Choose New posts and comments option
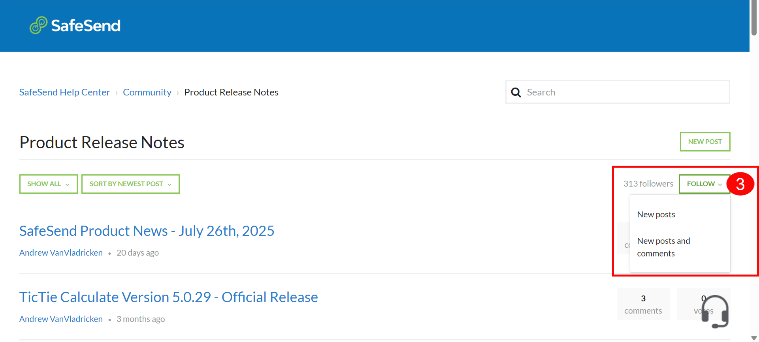Screen dimensions: 759x342 [664, 247]
